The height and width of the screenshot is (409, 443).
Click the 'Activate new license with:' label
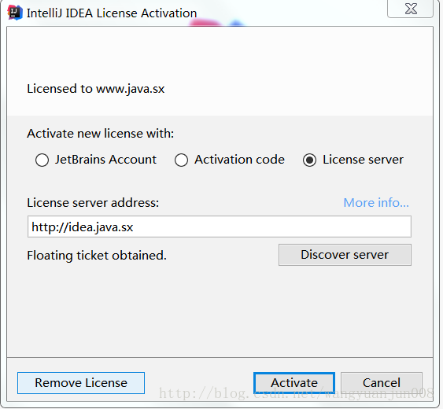point(100,134)
